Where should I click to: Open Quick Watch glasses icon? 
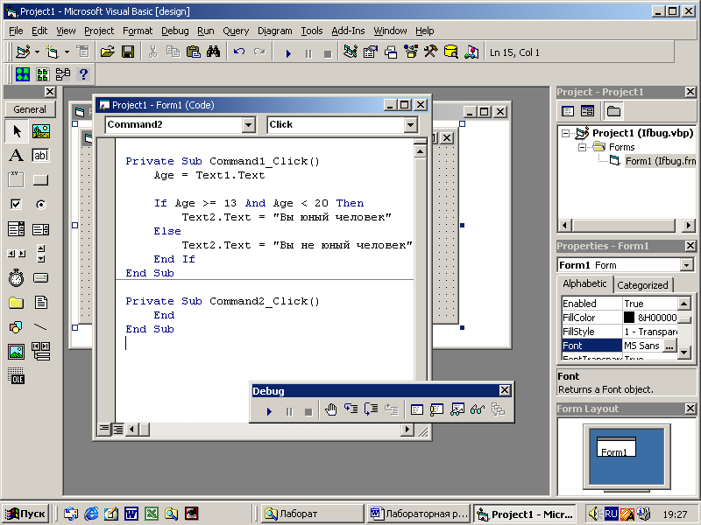coord(478,409)
